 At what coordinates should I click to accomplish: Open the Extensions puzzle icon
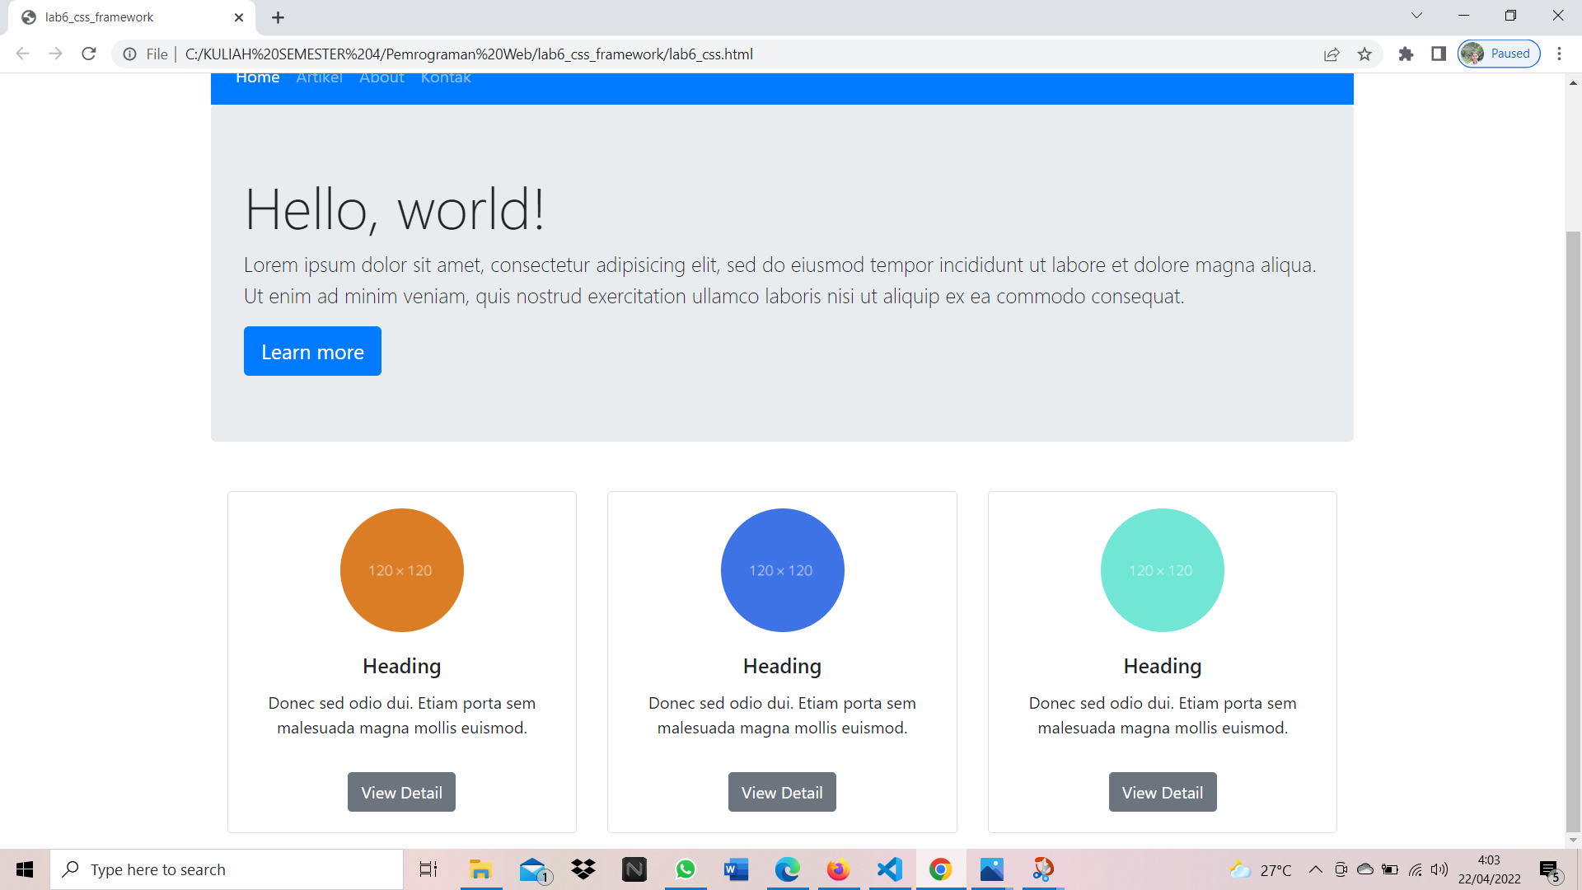(1406, 54)
